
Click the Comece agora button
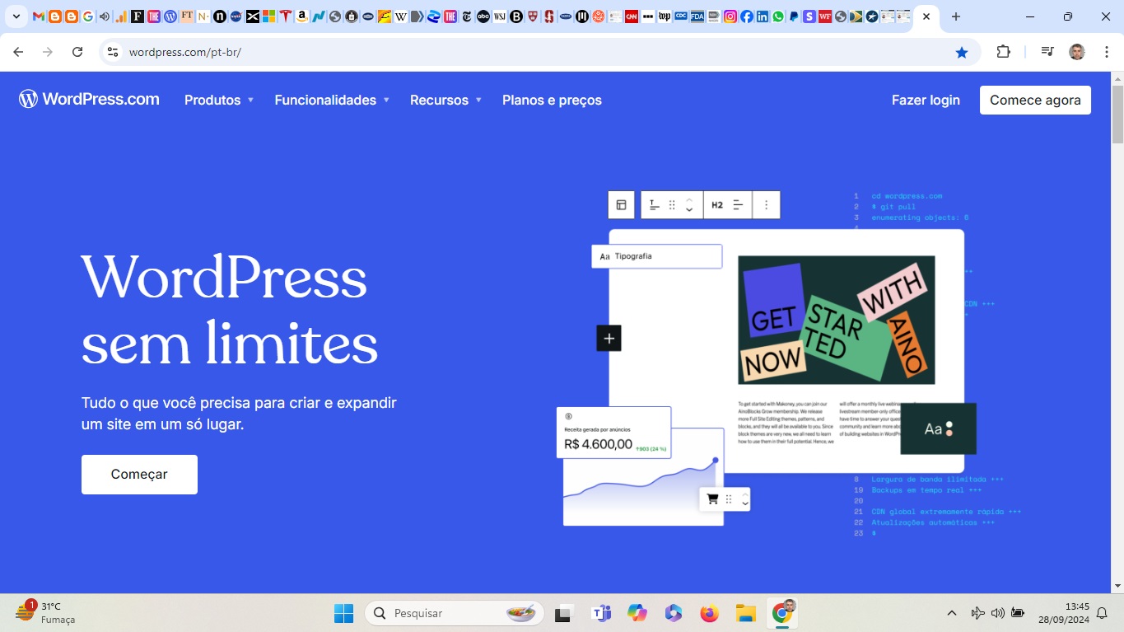click(x=1035, y=100)
